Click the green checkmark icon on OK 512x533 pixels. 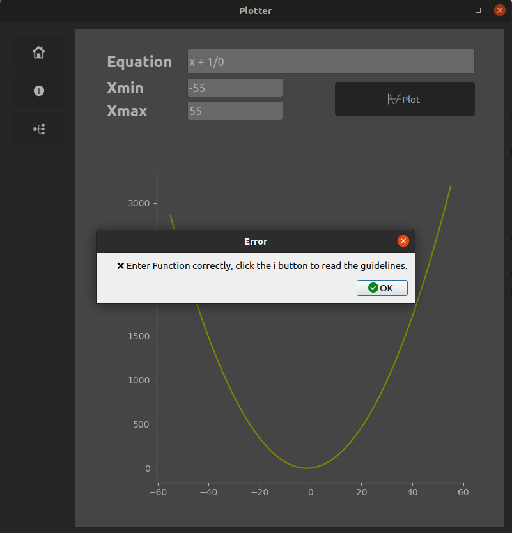click(x=373, y=288)
